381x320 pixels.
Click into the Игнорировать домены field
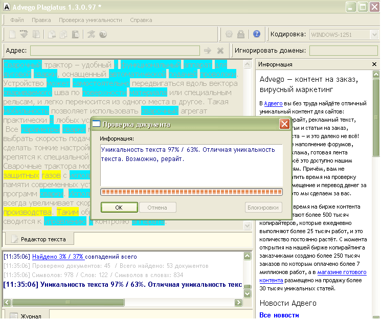(344, 51)
